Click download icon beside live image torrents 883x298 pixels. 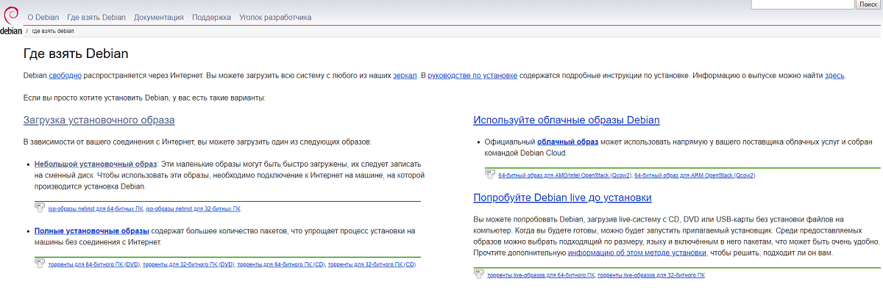tap(480, 275)
